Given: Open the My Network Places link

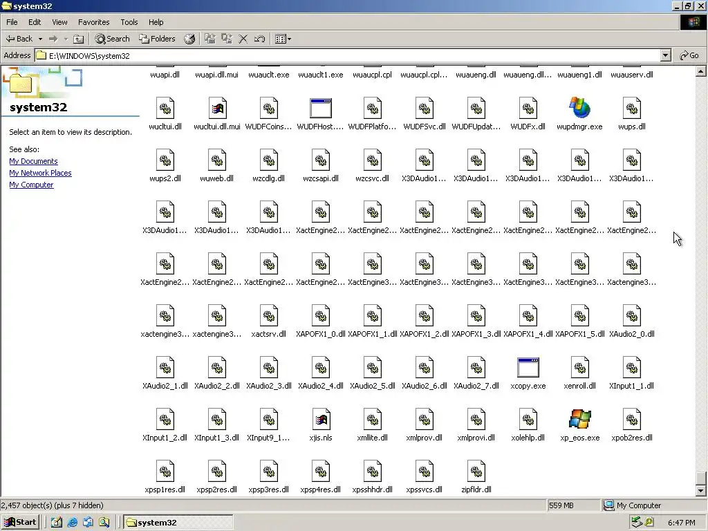Looking at the screenshot, I should 40,173.
